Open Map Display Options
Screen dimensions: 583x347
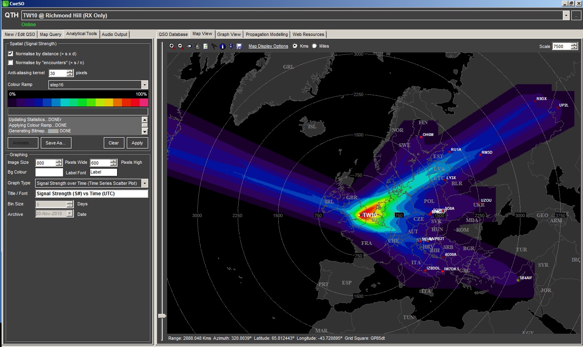click(268, 46)
